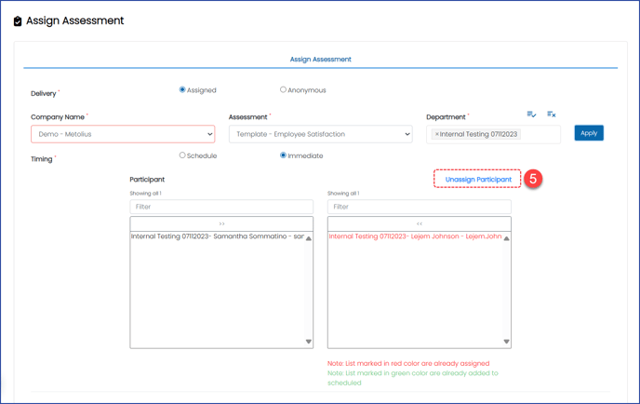Switch to the Assign Assessment tab
This screenshot has width=640, height=404.
point(320,60)
